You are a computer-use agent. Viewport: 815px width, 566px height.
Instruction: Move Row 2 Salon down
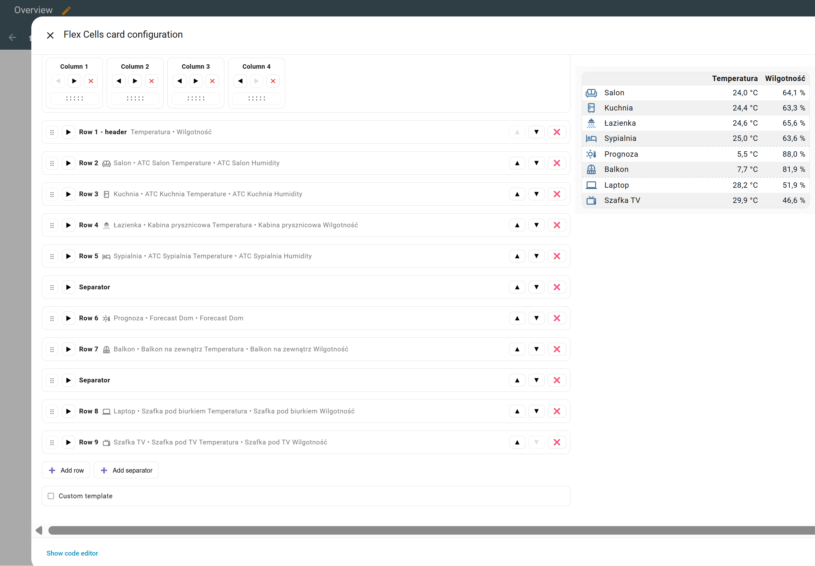pyautogui.click(x=536, y=163)
